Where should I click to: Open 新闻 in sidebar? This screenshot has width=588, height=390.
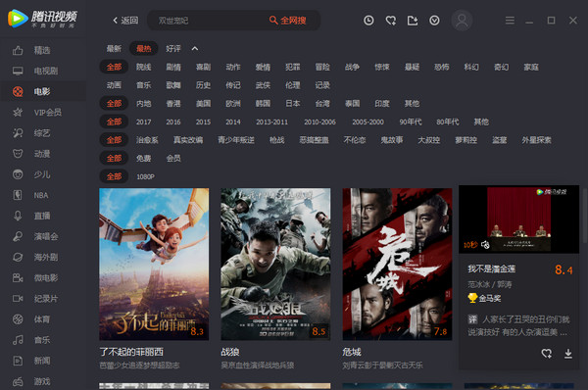tap(42, 361)
